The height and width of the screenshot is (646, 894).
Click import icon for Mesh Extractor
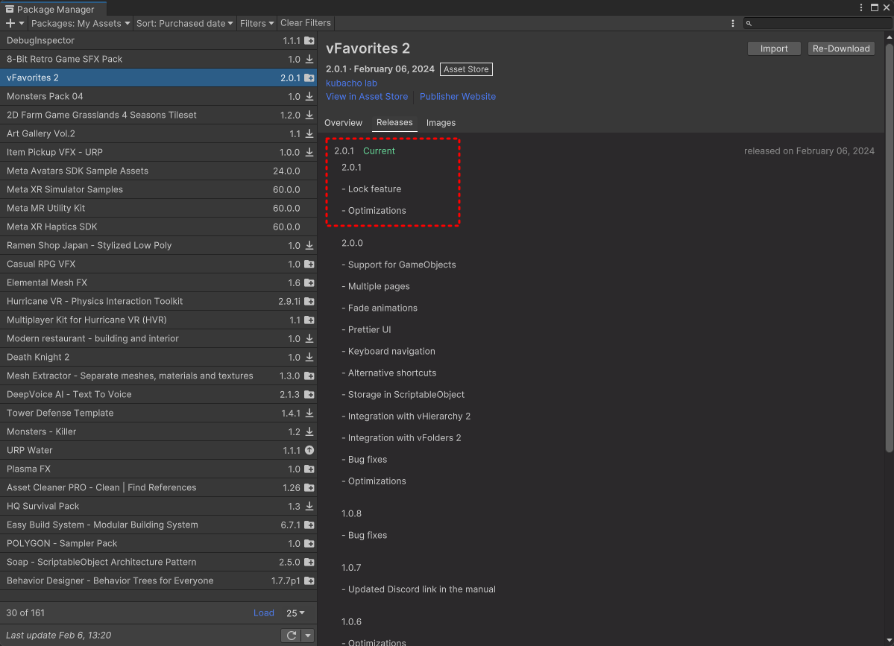pos(309,376)
